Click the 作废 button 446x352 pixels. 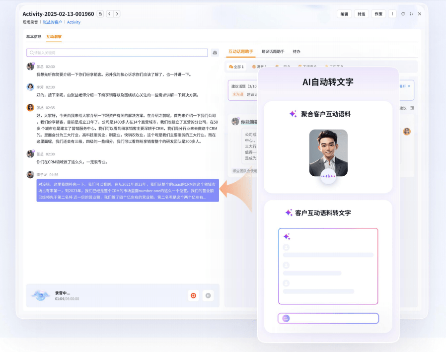pos(378,14)
